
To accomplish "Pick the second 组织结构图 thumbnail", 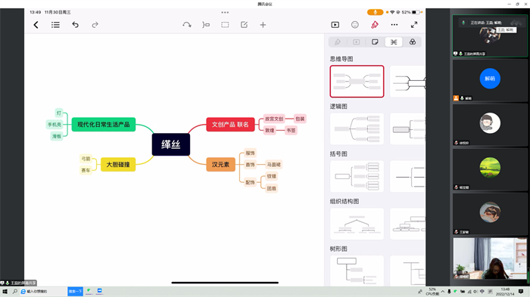I will [x=407, y=224].
